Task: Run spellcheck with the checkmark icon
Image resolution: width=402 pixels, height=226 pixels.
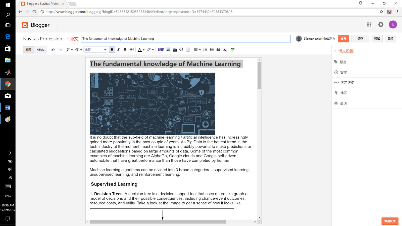Action: [x=233, y=49]
